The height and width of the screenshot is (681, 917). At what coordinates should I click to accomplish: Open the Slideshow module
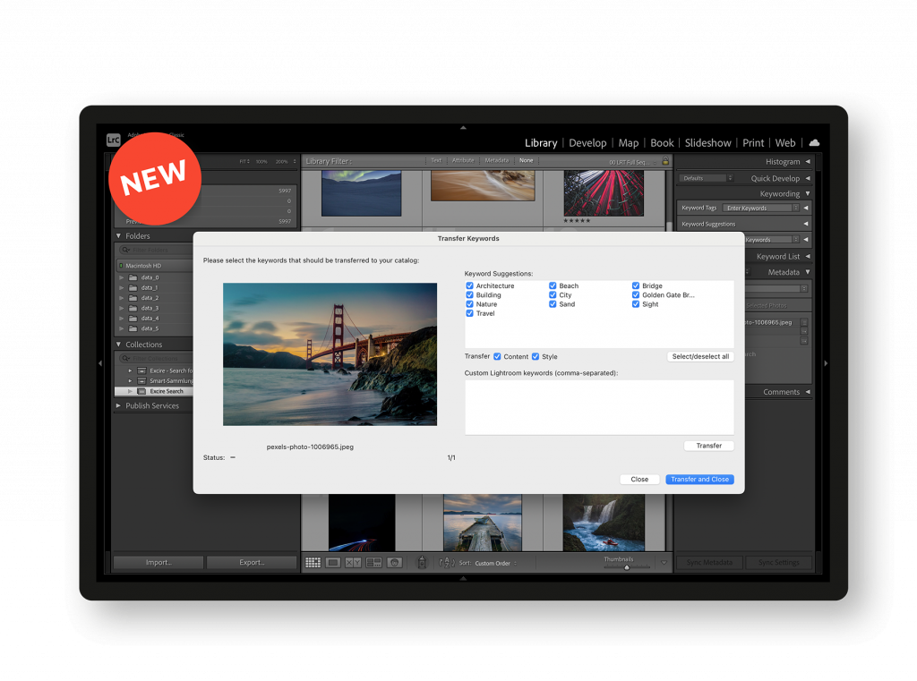(707, 143)
